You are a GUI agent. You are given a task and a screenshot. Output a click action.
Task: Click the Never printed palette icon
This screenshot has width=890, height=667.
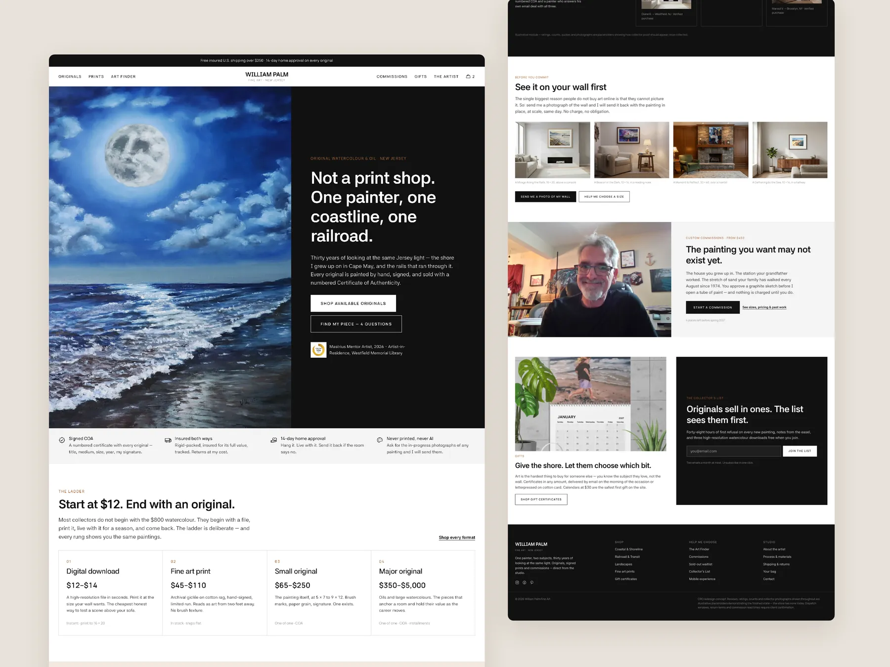point(380,440)
